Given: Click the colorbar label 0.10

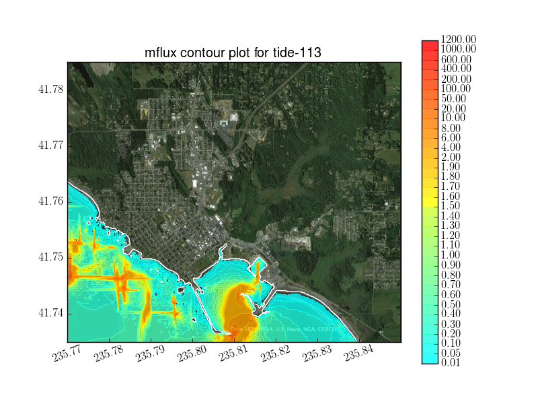Looking at the screenshot, I should (x=451, y=343).
